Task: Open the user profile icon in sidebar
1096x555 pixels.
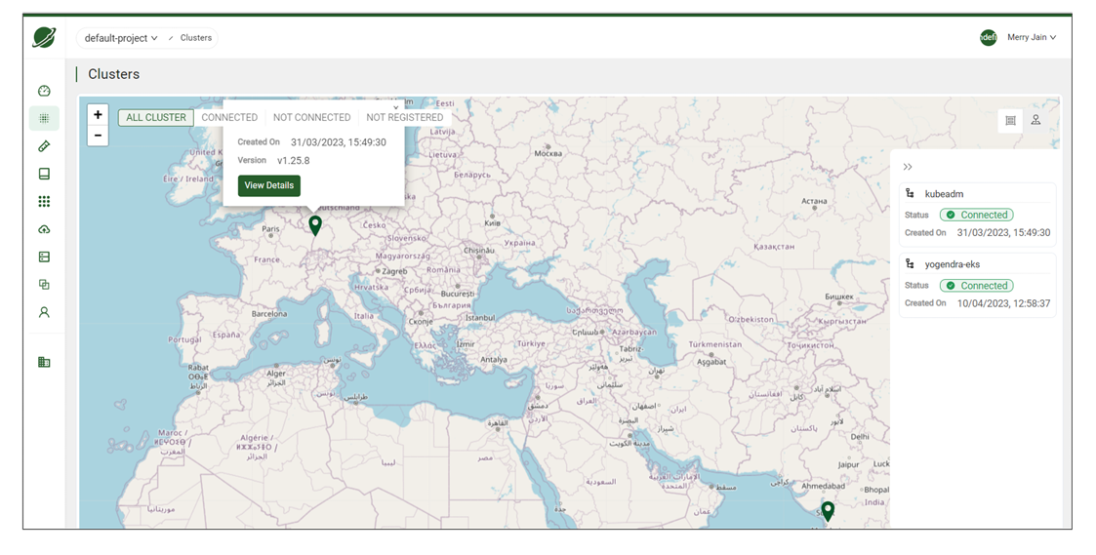Action: pyautogui.click(x=44, y=312)
